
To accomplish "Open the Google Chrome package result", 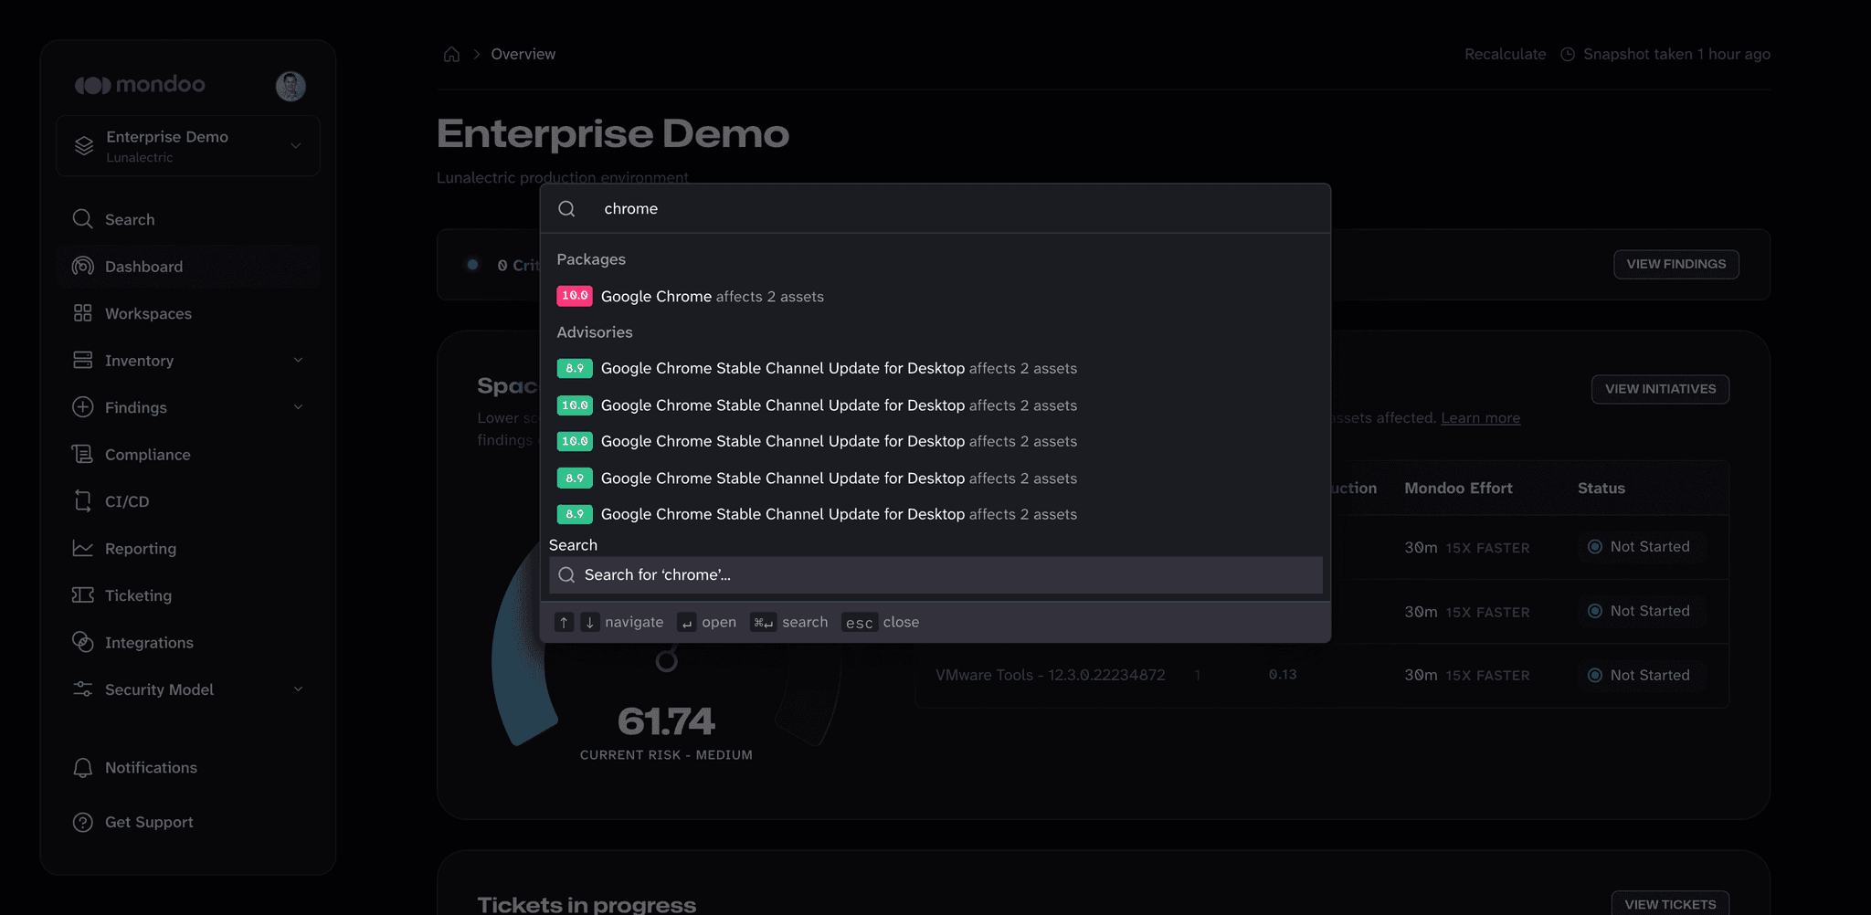I will click(x=935, y=296).
